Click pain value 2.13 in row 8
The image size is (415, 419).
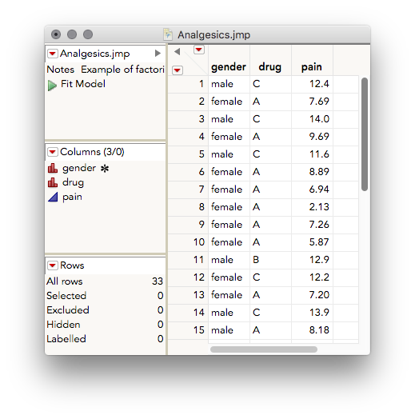319,207
